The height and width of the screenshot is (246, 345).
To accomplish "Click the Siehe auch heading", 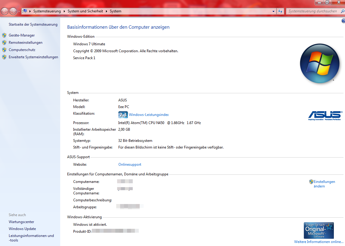I will click(x=17, y=215).
